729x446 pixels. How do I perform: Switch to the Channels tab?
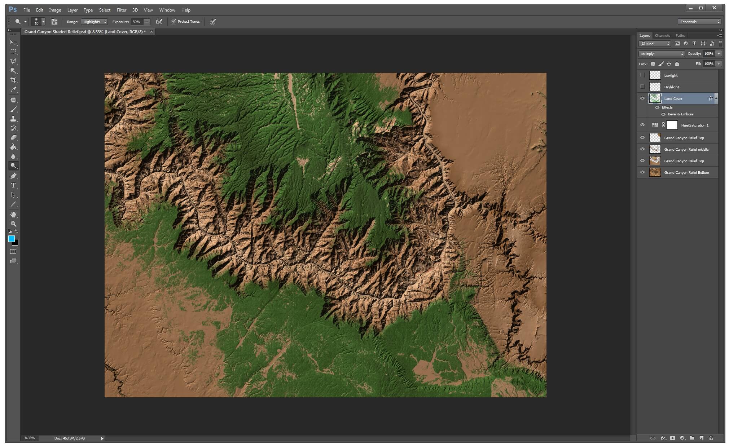click(662, 36)
